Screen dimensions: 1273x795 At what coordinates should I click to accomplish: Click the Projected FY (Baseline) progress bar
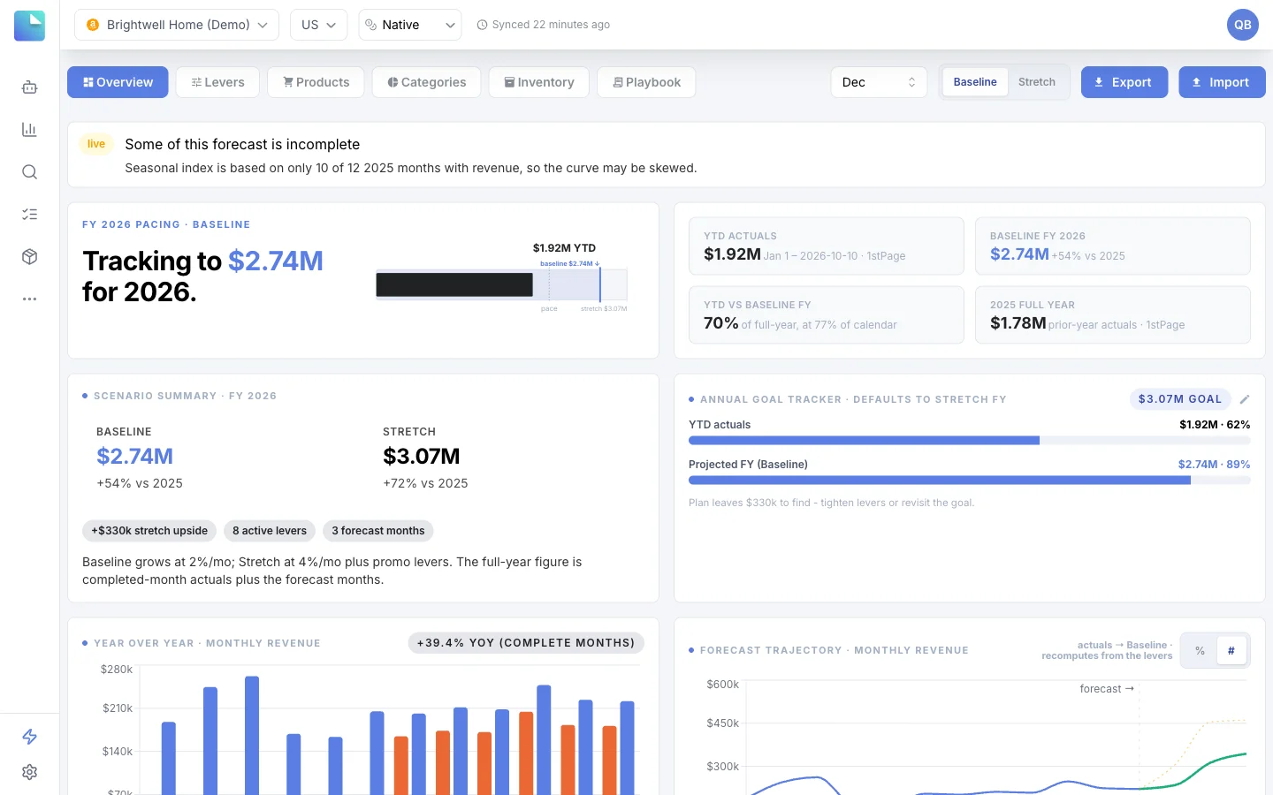point(969,481)
